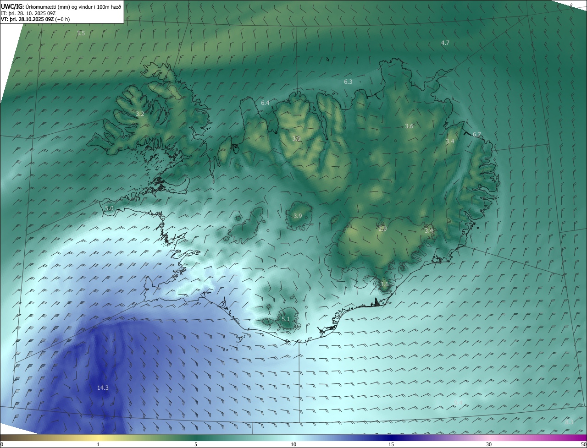Click the 3.9 value on the central glacier

[298, 216]
